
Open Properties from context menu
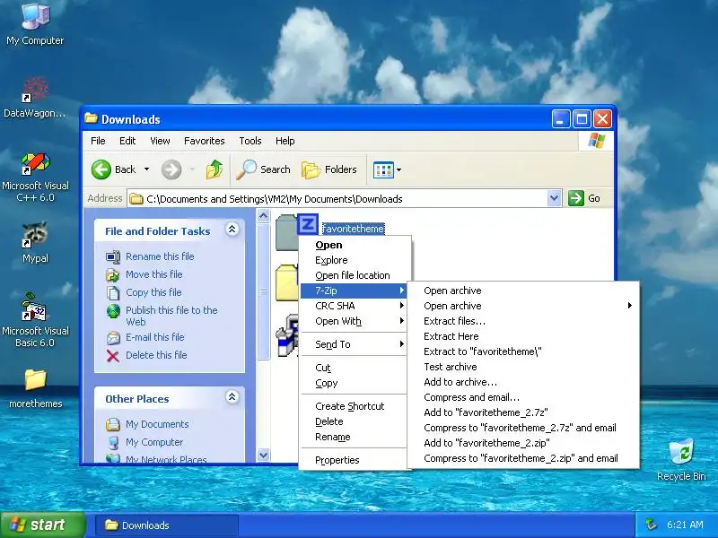click(353, 460)
